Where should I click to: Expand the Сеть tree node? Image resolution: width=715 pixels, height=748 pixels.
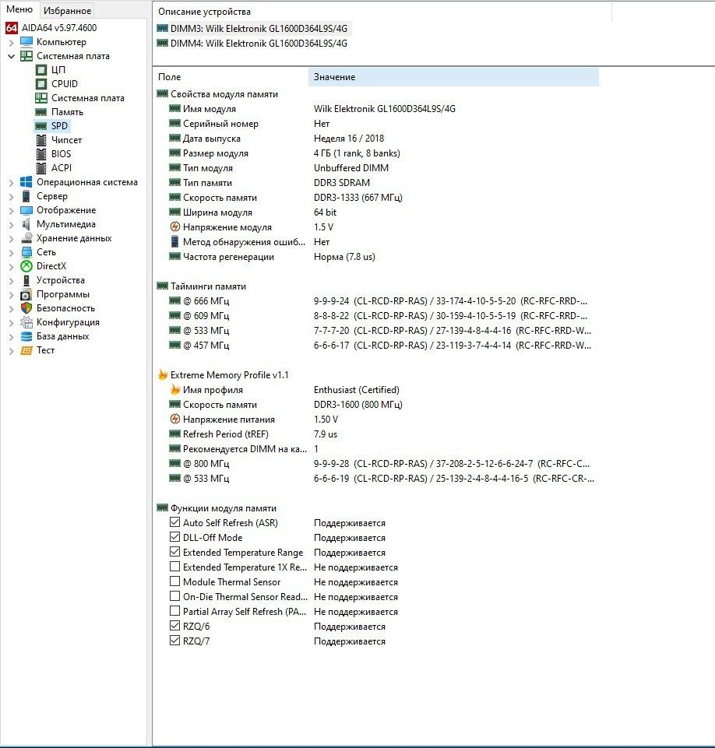click(x=11, y=252)
